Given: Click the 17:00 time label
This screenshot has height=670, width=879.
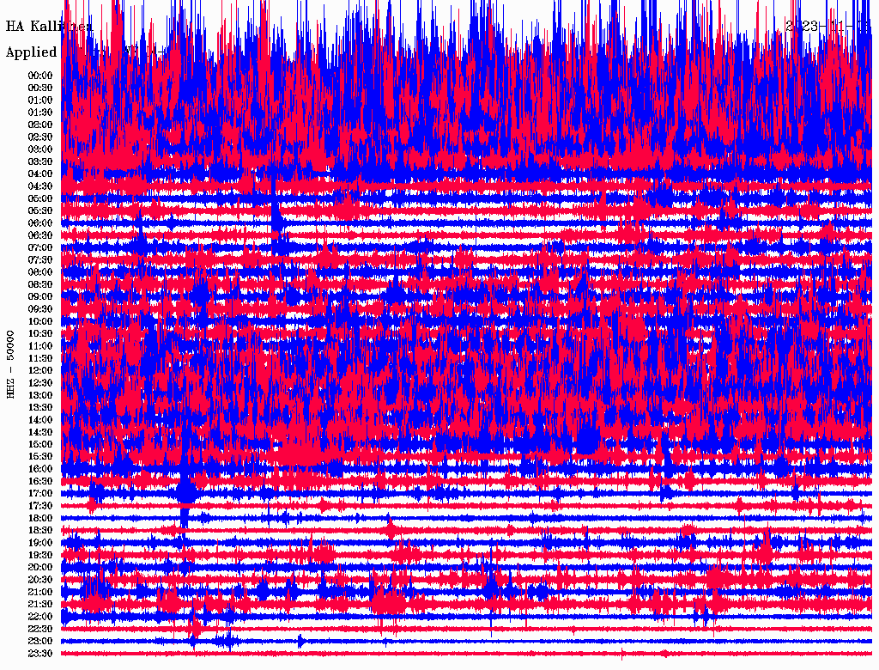Looking at the screenshot, I should pyautogui.click(x=40, y=494).
